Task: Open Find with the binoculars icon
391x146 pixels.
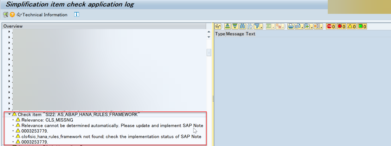Action: pos(242,26)
